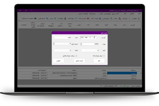Enable auto receive invoice (دریافت خودکار فاکتور) checkbox

[x=77, y=56]
